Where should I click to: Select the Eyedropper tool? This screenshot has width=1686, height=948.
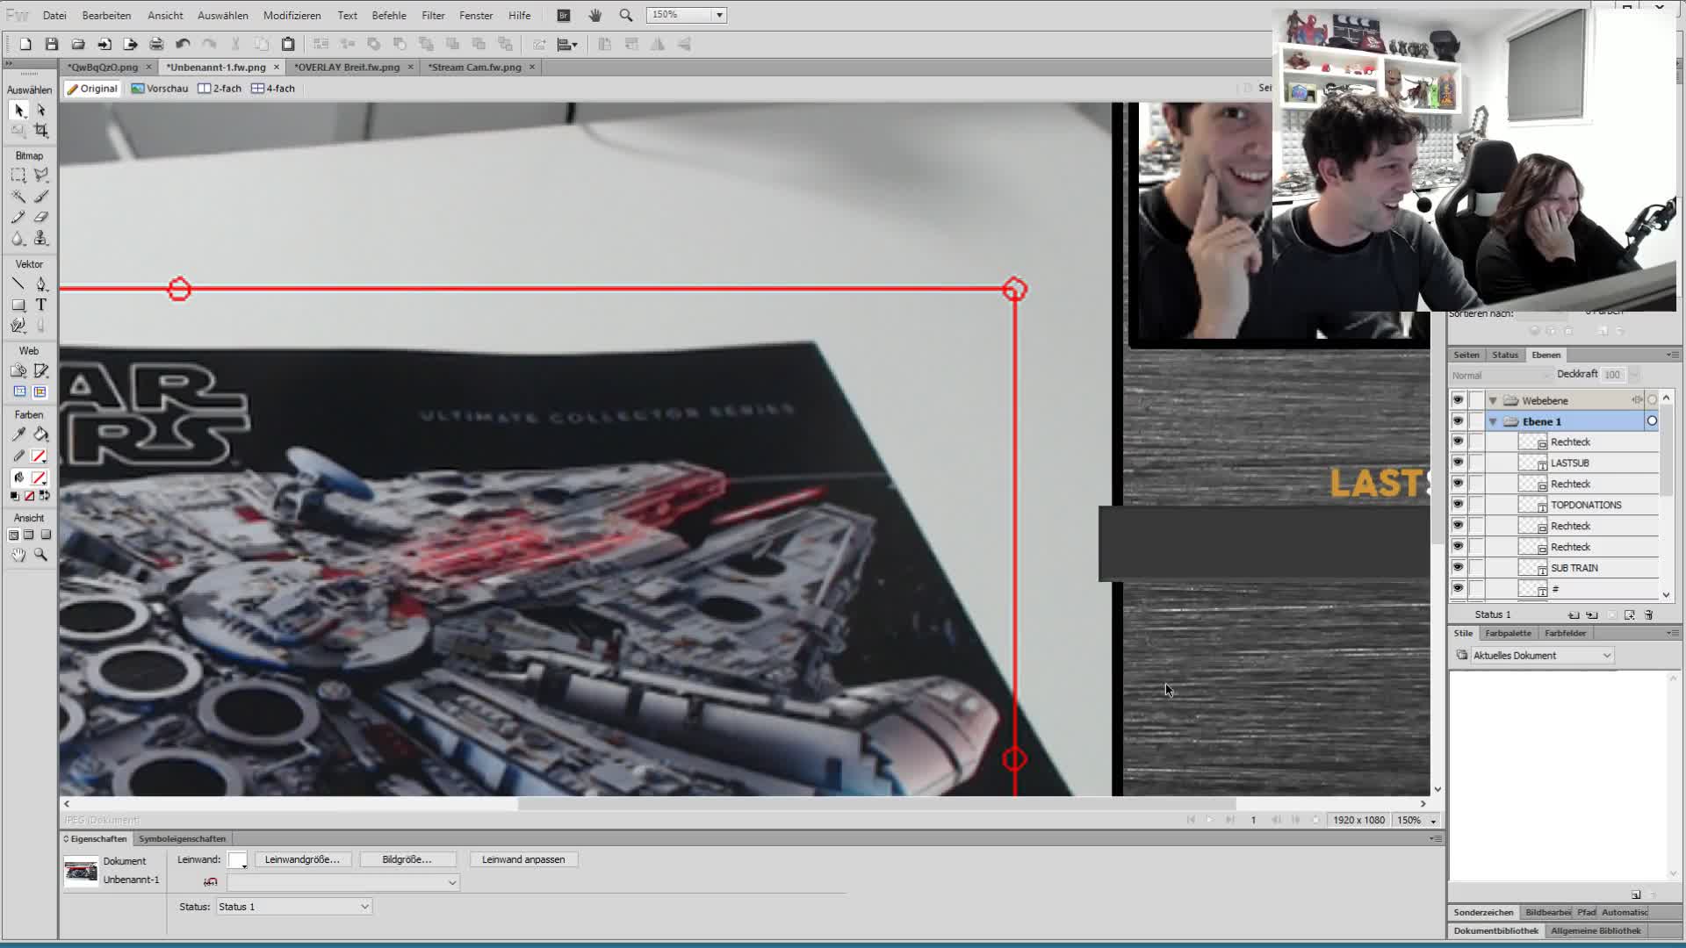tap(18, 434)
